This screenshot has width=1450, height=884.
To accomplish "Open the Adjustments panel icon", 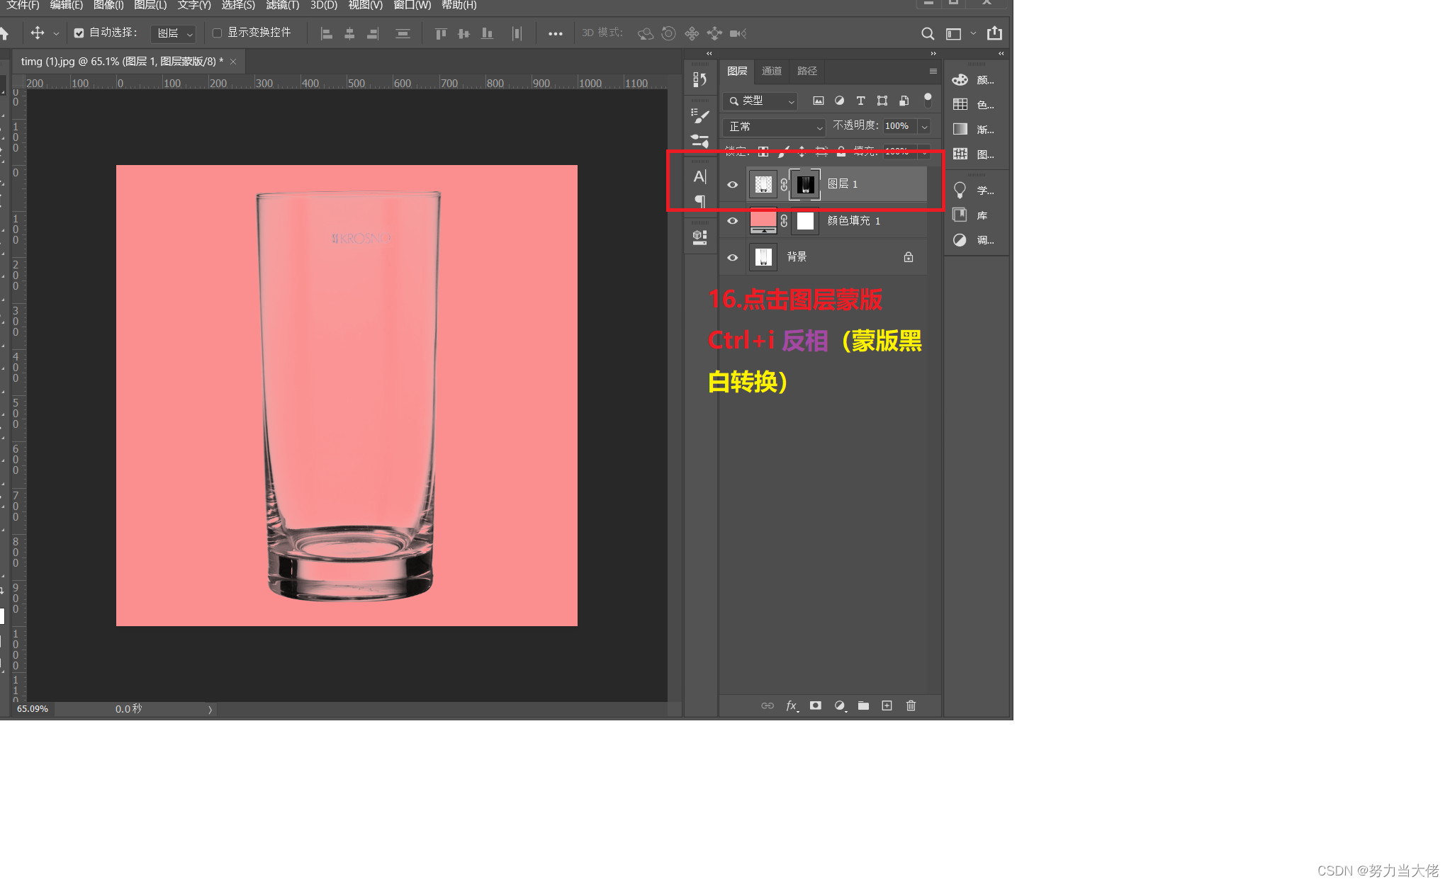I will point(960,240).
